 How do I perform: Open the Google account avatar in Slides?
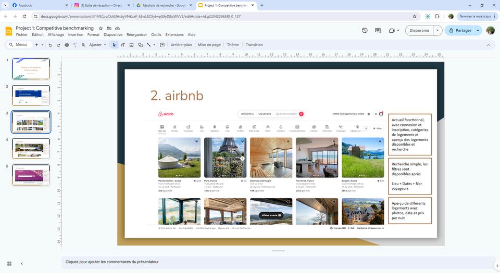click(491, 31)
